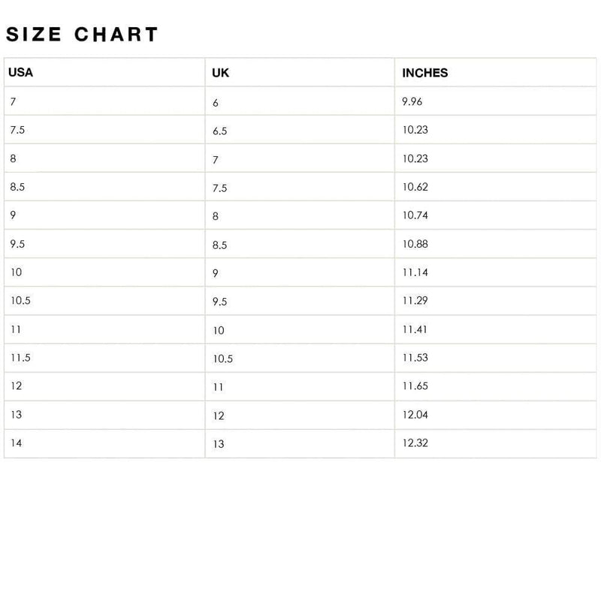
Task: Click the SIZE CHART heading
Action: click(82, 35)
